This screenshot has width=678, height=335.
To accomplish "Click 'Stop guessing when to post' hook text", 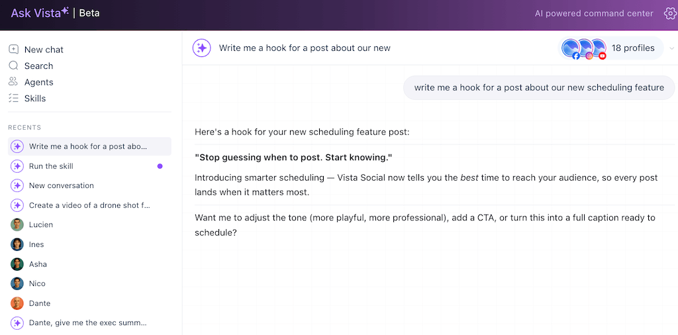I will coord(293,158).
